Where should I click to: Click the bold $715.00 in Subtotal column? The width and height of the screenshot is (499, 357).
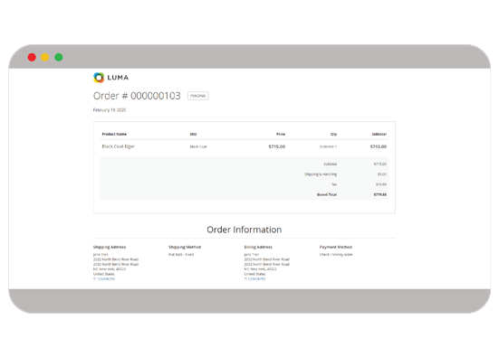379,146
